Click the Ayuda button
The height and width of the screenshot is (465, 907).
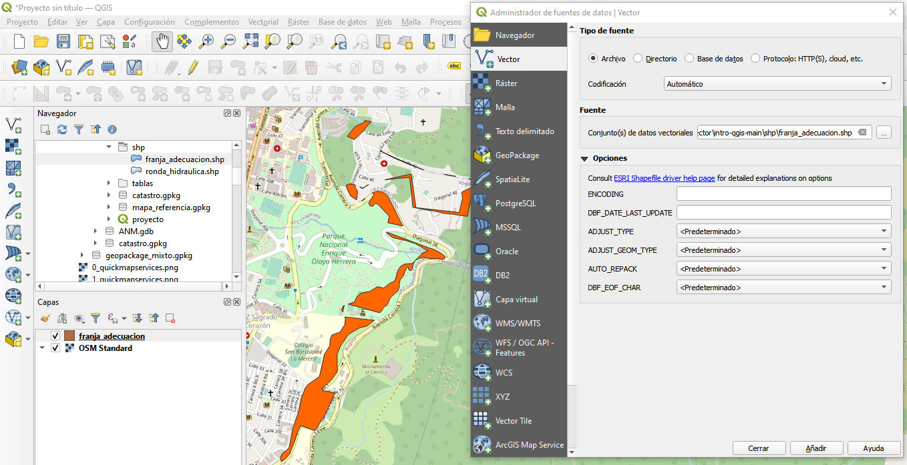874,448
